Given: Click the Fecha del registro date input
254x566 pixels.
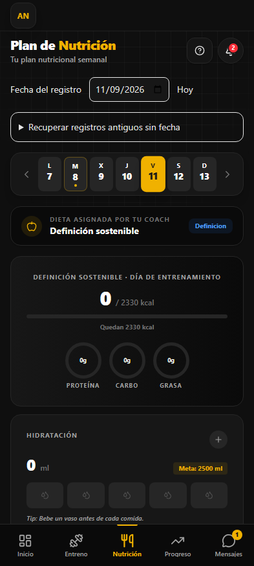Looking at the screenshot, I should 129,89.
